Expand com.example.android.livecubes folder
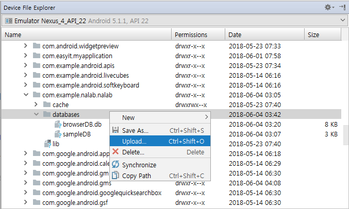Image resolution: width=349 pixels, height=209 pixels. (26, 75)
